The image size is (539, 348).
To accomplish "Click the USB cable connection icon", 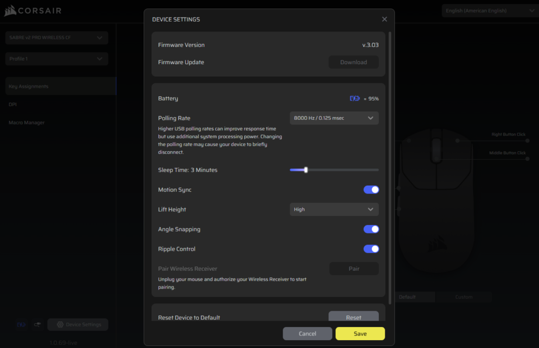I will tap(37, 325).
